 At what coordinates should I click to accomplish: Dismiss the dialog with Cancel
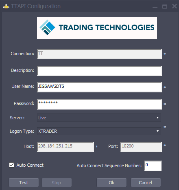pos(146,183)
